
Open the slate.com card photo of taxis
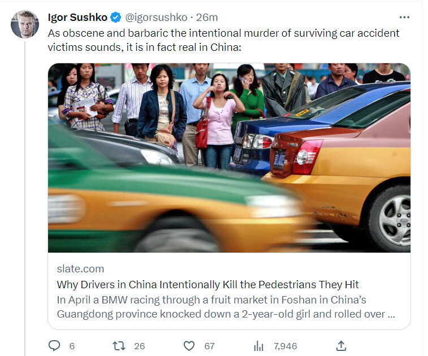(230, 158)
